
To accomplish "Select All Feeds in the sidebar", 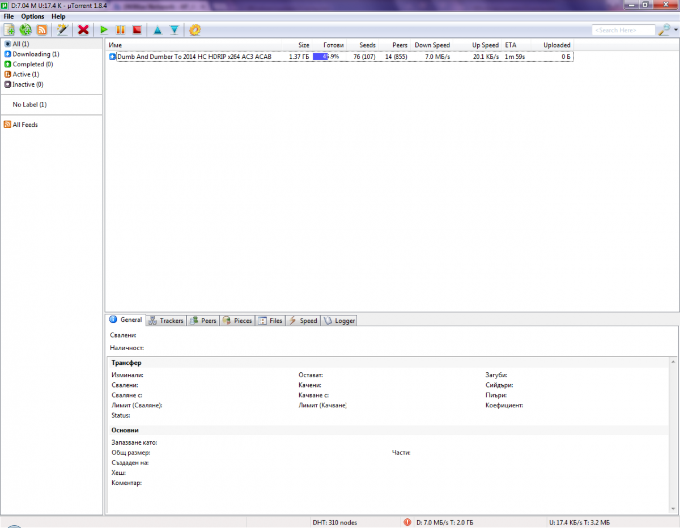I will pos(25,125).
